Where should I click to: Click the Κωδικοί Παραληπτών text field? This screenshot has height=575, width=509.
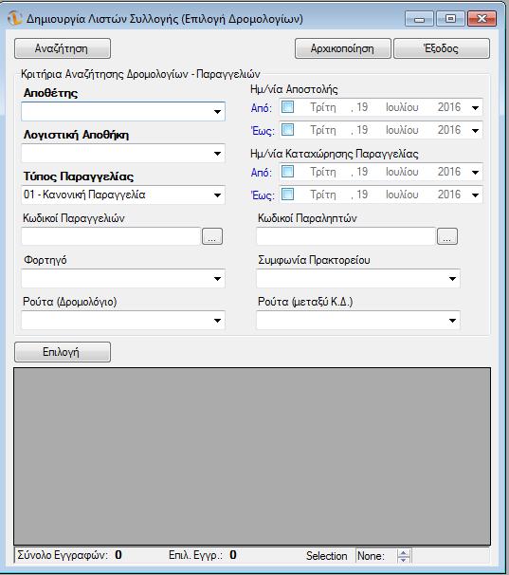pyautogui.click(x=346, y=236)
